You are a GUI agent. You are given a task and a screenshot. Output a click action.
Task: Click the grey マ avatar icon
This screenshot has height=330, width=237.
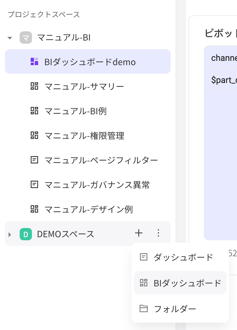point(26,37)
